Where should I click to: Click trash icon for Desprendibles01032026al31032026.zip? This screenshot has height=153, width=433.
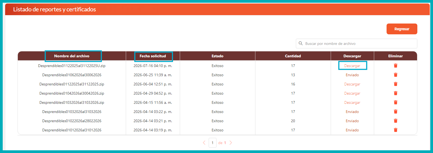pos(395,102)
